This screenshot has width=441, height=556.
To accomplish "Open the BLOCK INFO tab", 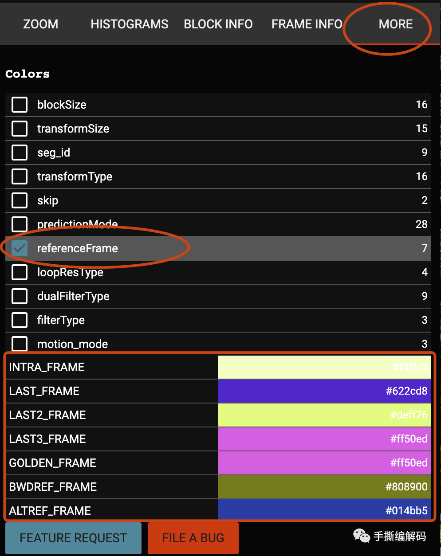I will pos(218,24).
